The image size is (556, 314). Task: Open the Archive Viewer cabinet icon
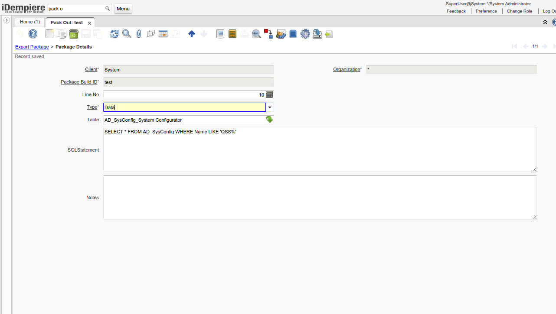point(232,34)
